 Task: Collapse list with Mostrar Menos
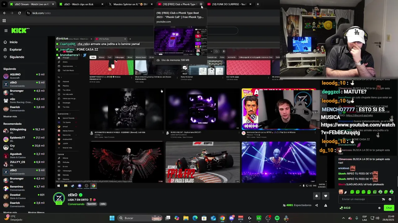coord(36,212)
